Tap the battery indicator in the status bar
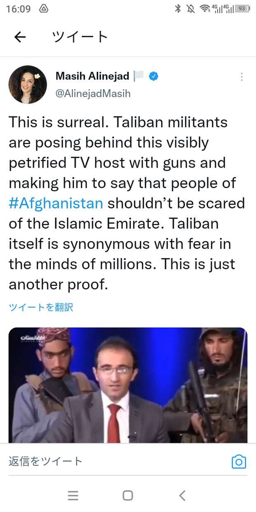 [243, 8]
